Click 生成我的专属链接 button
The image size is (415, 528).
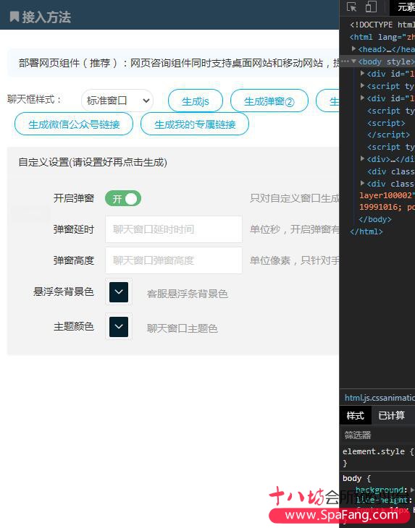[195, 124]
